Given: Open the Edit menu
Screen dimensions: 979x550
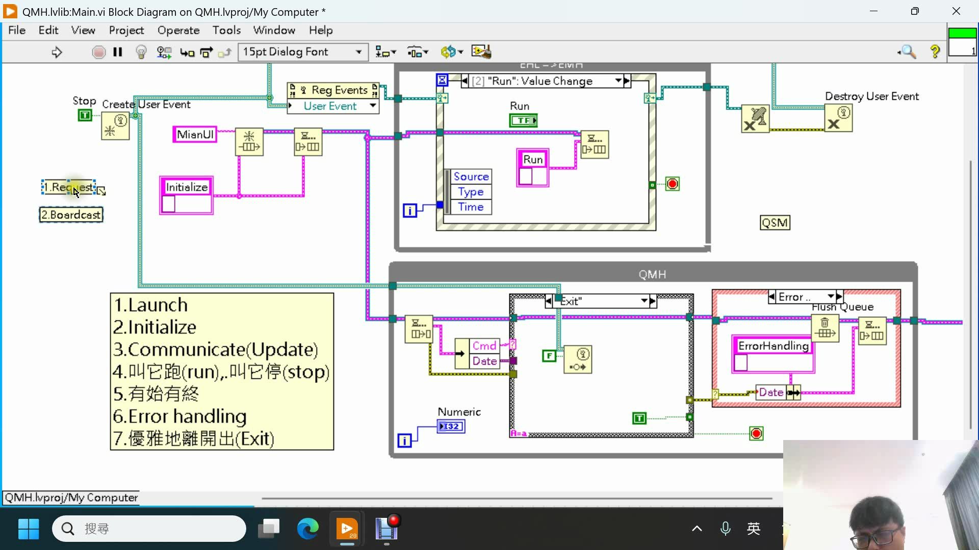Looking at the screenshot, I should pos(48,31).
